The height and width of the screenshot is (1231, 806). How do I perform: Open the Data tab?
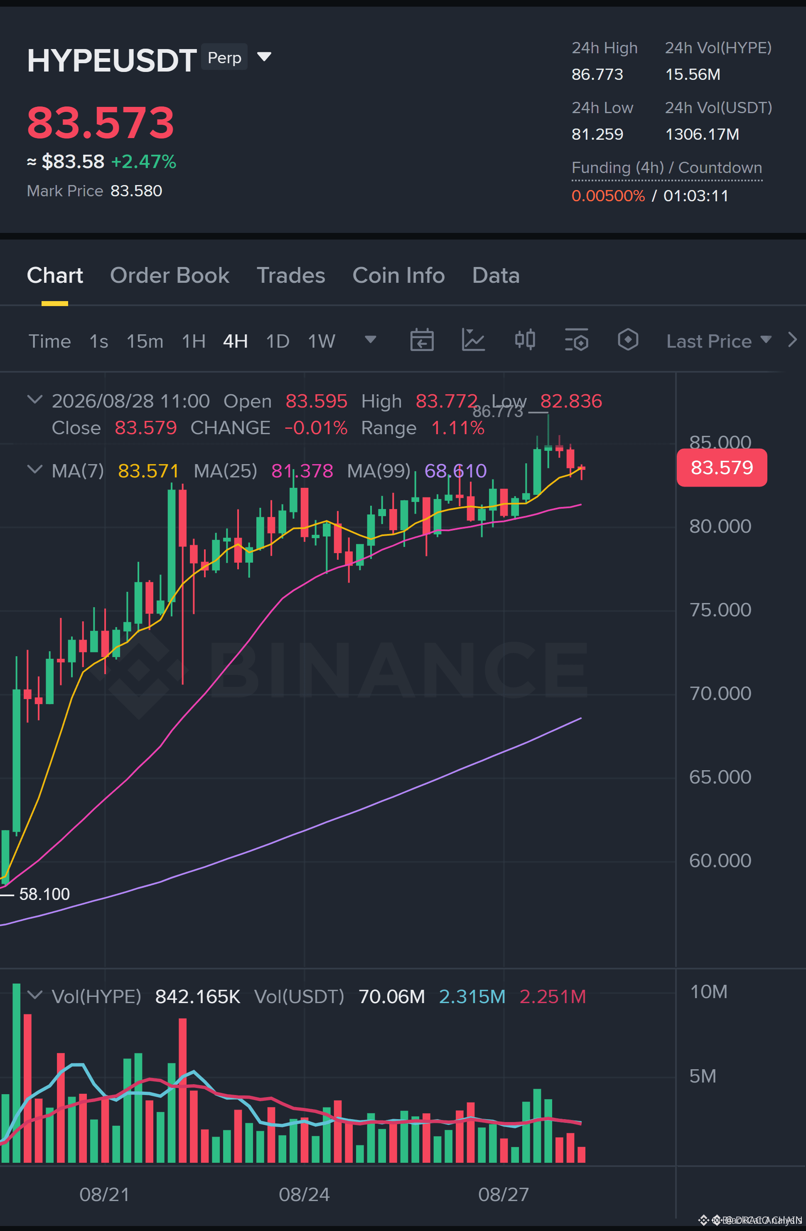(x=496, y=275)
